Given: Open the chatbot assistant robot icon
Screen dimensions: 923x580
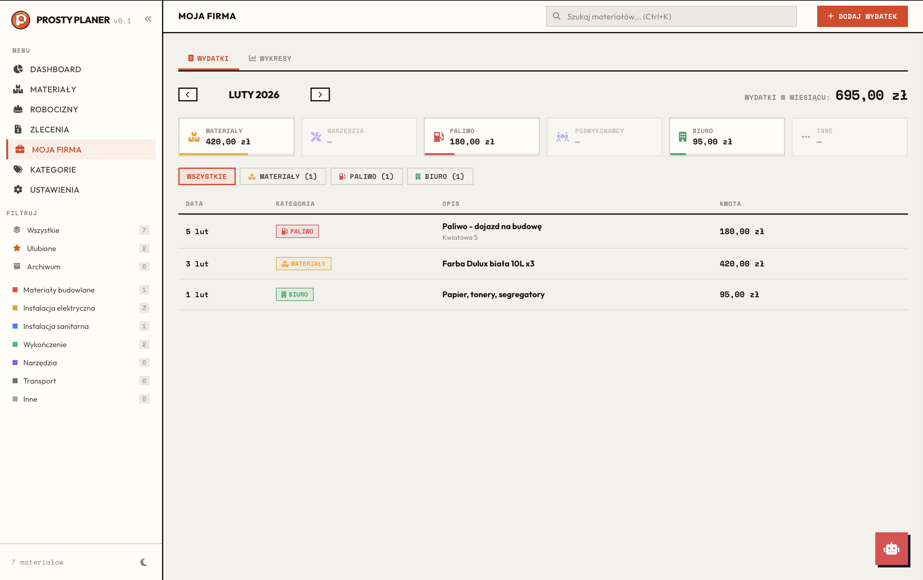Looking at the screenshot, I should [891, 549].
